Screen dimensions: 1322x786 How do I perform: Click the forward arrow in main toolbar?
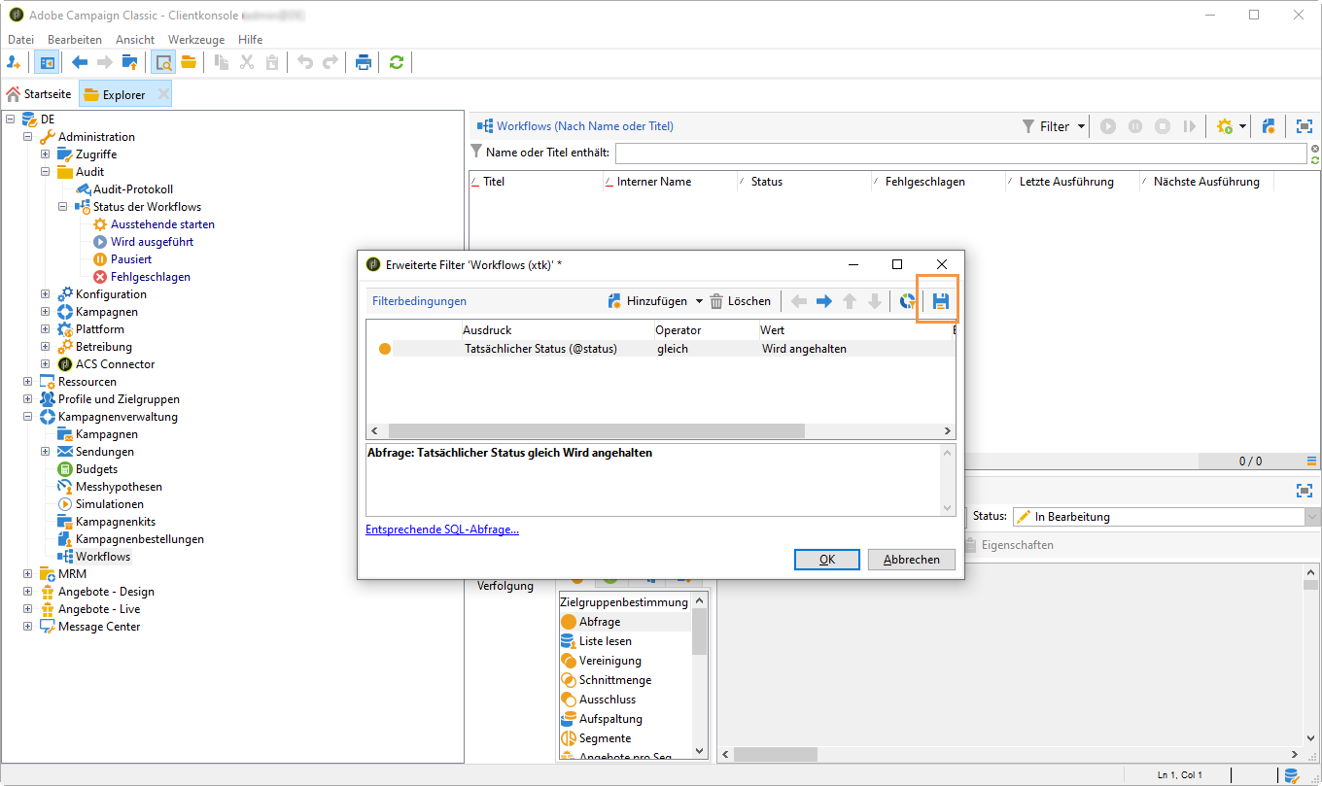pyautogui.click(x=104, y=62)
